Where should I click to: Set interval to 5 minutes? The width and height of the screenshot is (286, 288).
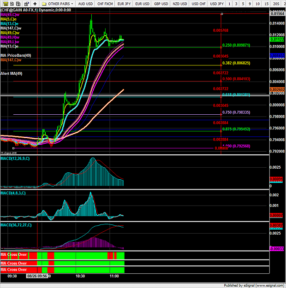click(x=243, y=4)
